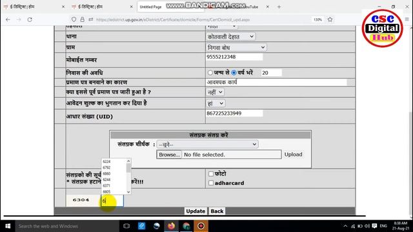Click page zoom 130% indicator in address bar
The width and height of the screenshot is (413, 232).
pos(318,19)
